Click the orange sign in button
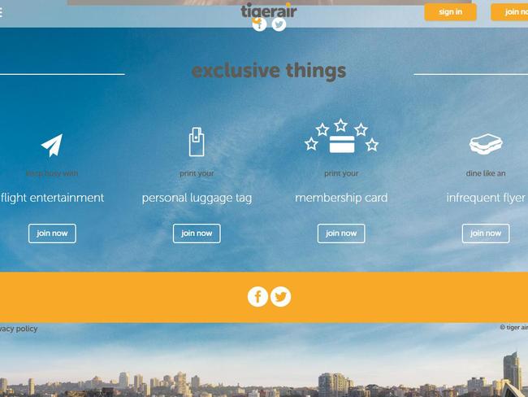 [x=450, y=12]
